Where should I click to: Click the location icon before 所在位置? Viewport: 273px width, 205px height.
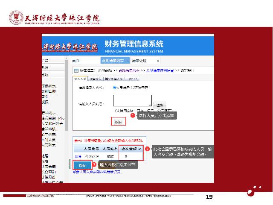[x=76, y=70]
